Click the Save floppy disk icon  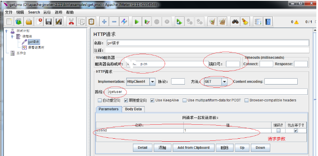(49, 22)
